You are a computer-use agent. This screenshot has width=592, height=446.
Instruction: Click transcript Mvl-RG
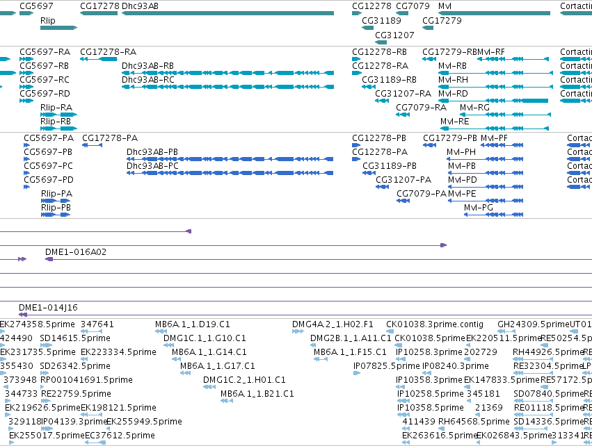[x=505, y=115]
